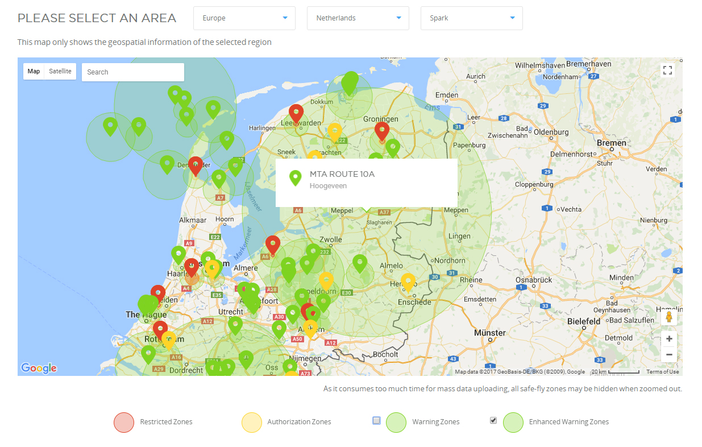Open the fullscreen map view

click(667, 69)
